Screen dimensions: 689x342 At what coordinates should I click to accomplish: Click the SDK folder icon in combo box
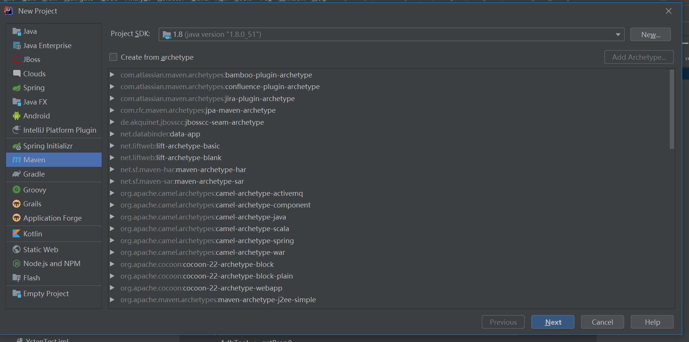tap(167, 35)
